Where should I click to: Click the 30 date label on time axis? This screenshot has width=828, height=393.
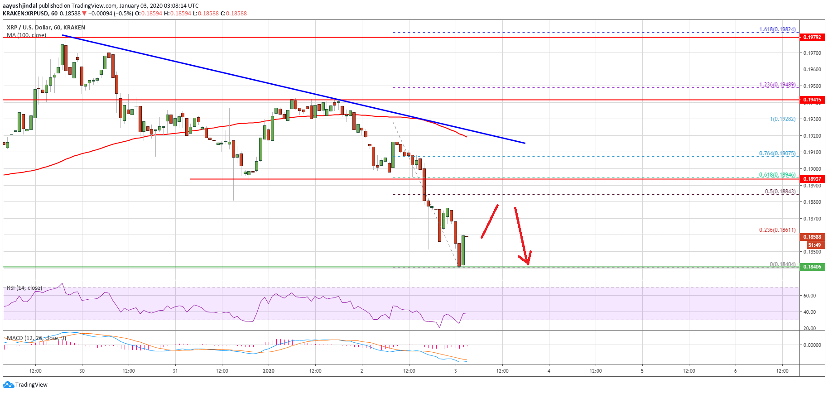point(82,371)
